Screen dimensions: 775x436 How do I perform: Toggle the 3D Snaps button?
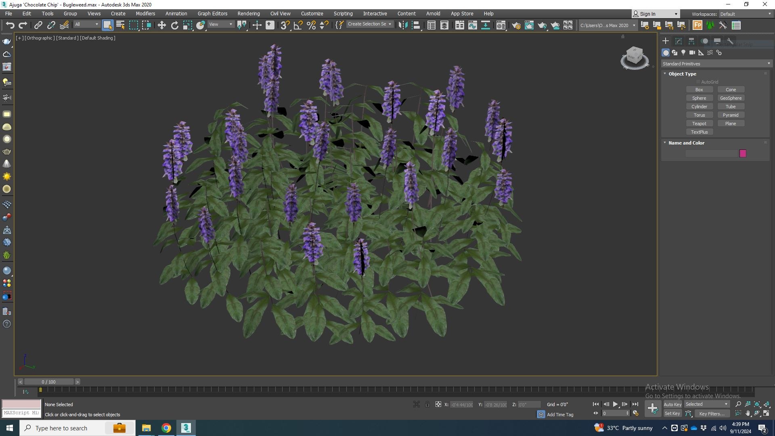pyautogui.click(x=285, y=25)
